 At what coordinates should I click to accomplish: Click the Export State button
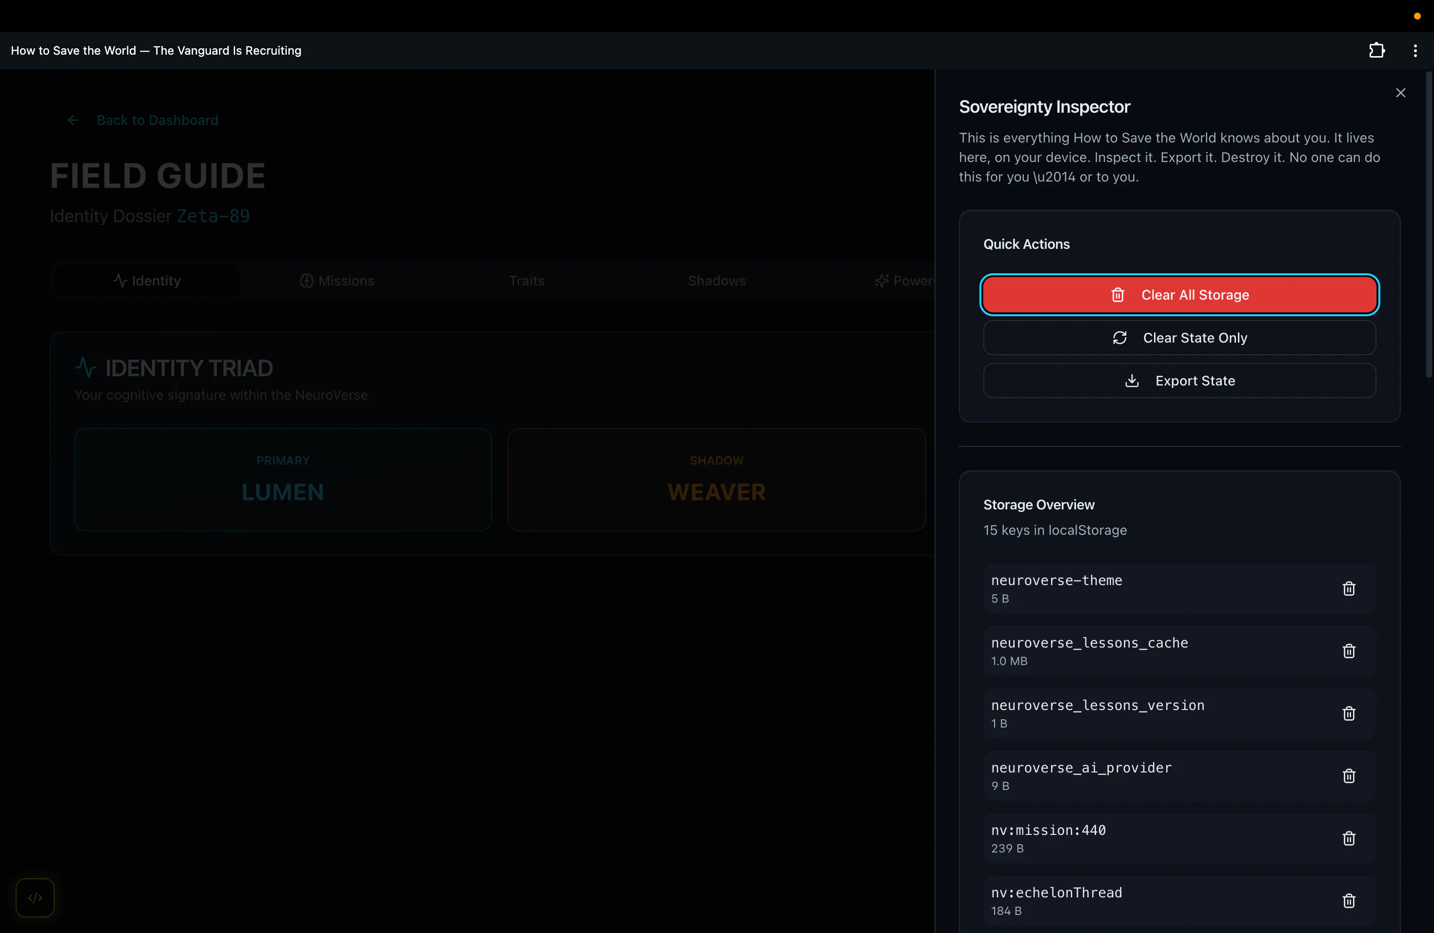[x=1179, y=380]
